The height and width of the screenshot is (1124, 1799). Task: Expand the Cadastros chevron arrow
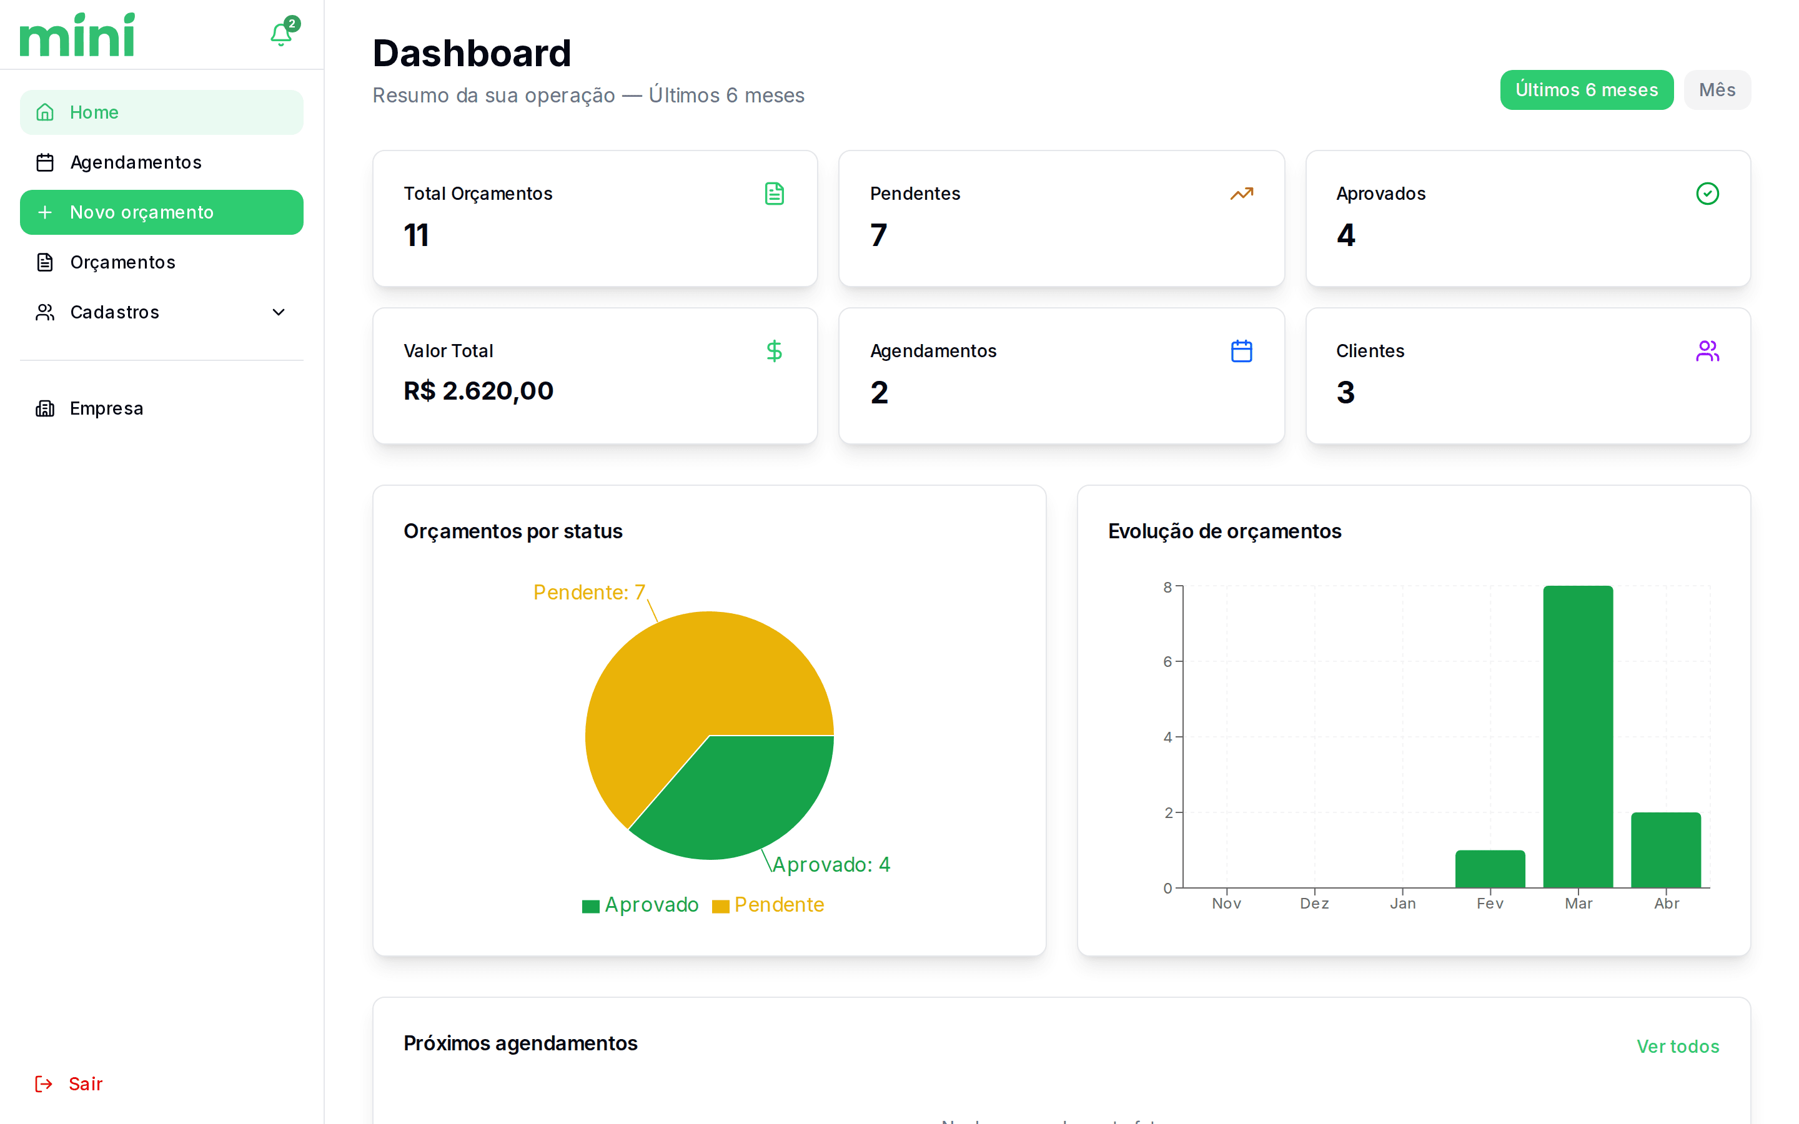point(279,312)
